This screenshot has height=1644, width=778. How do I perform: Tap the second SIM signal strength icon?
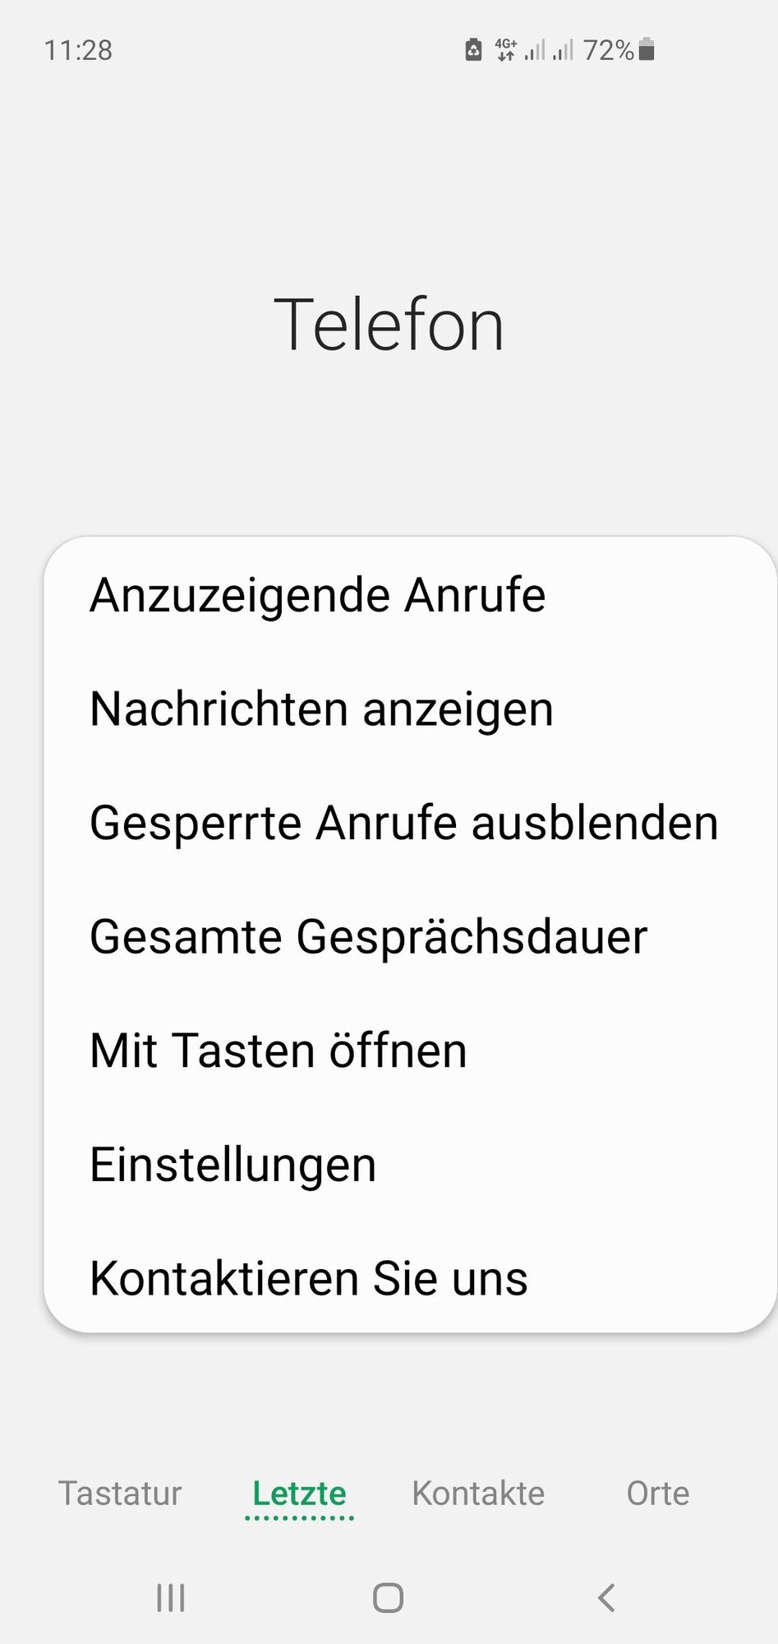563,50
